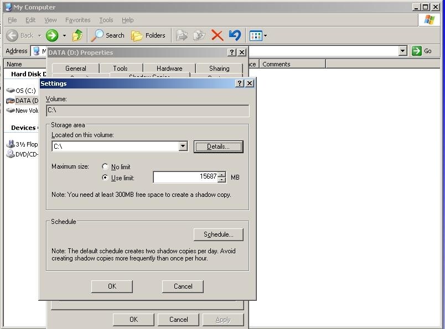Click the Up one level folder icon
The height and width of the screenshot is (329, 445).
(x=78, y=35)
